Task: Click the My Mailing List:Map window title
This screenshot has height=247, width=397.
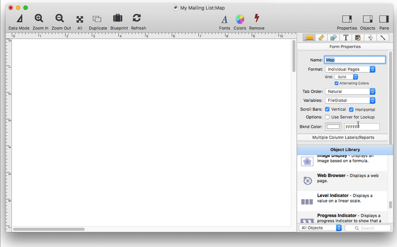Action: (x=202, y=8)
